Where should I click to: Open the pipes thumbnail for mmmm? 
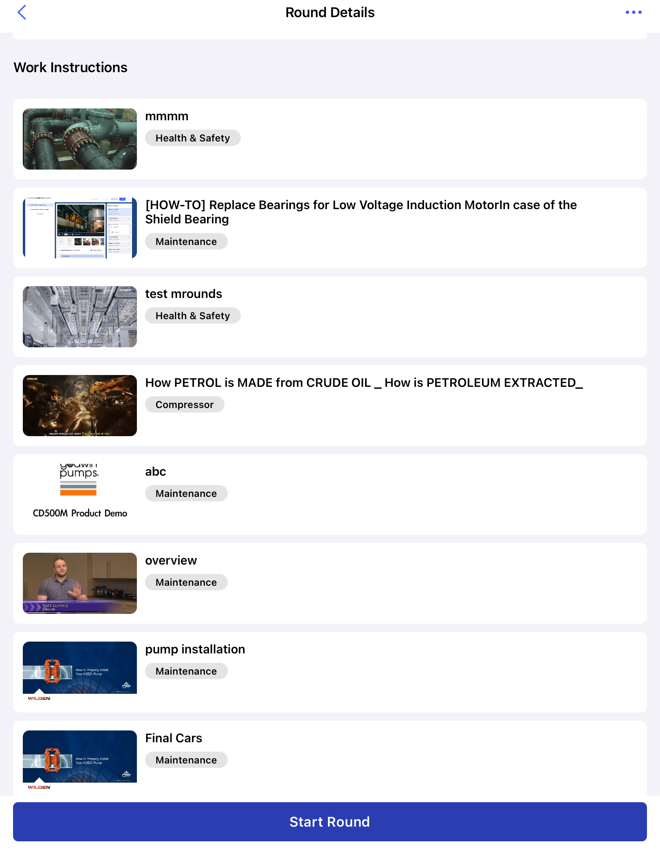click(x=80, y=139)
